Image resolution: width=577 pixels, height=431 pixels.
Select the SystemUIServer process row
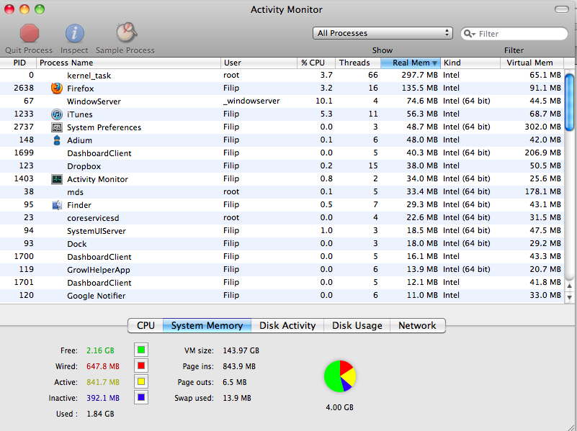click(282, 231)
